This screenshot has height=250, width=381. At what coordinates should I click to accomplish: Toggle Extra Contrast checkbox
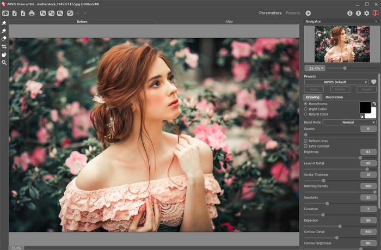coord(306,146)
